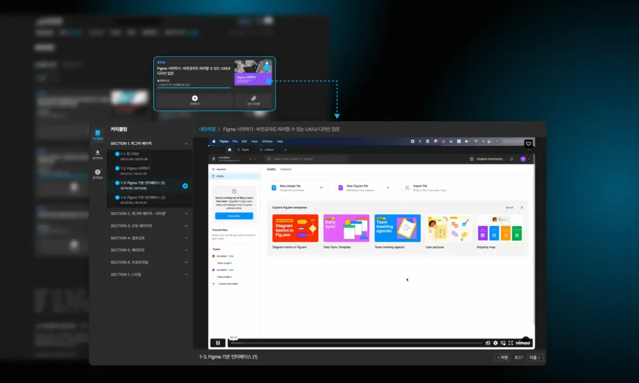Expand SECTION 7 in the curriculum
The height and width of the screenshot is (383, 639).
[186, 274]
